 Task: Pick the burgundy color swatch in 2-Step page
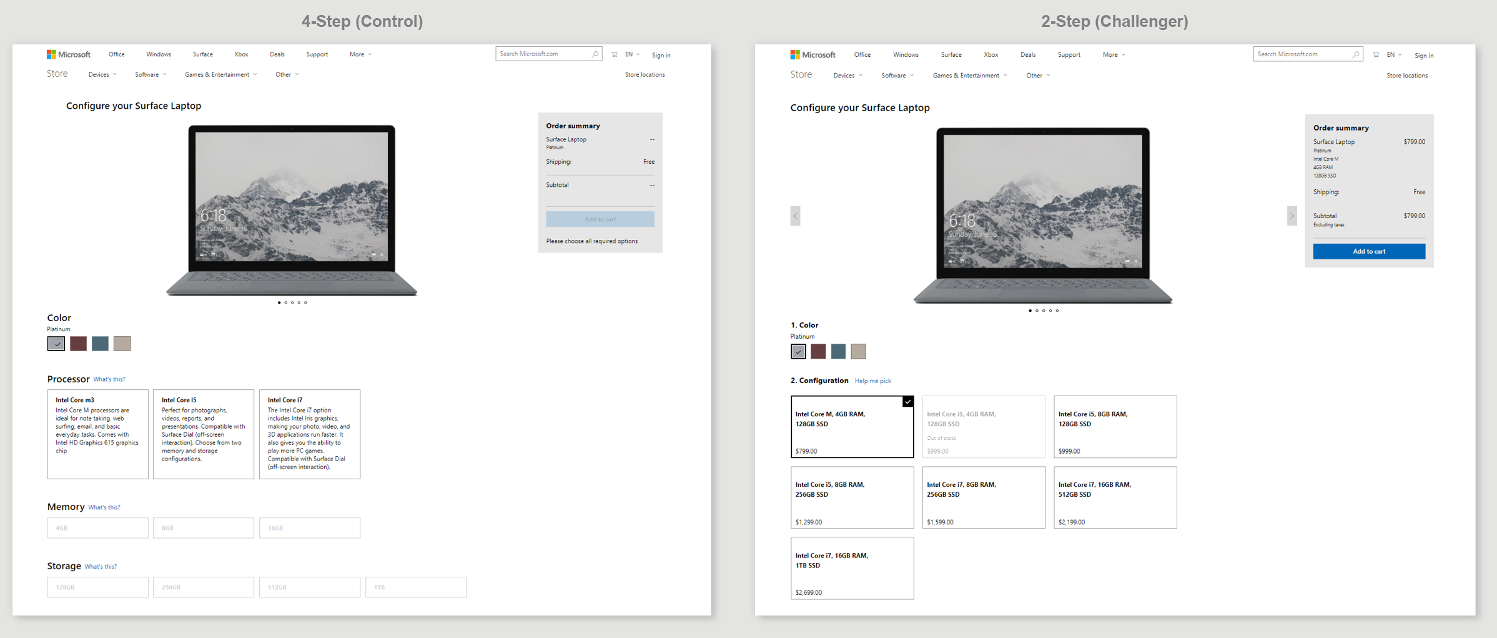[818, 352]
